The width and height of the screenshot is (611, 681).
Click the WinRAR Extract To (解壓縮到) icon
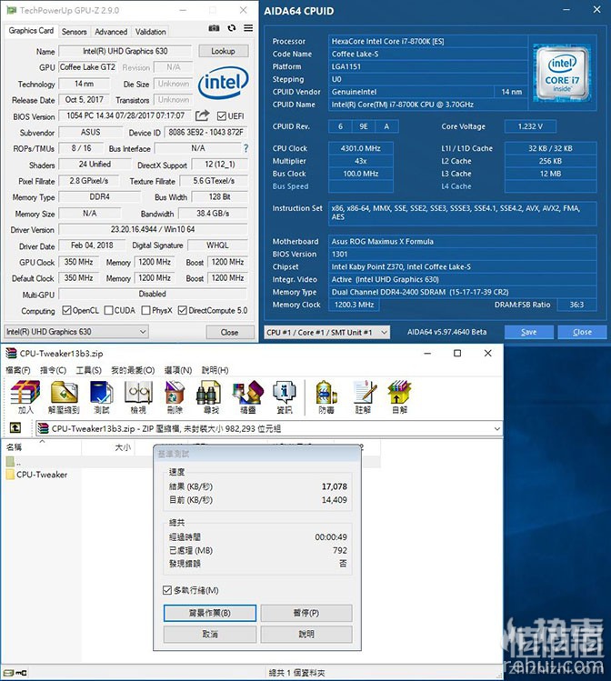[x=65, y=397]
